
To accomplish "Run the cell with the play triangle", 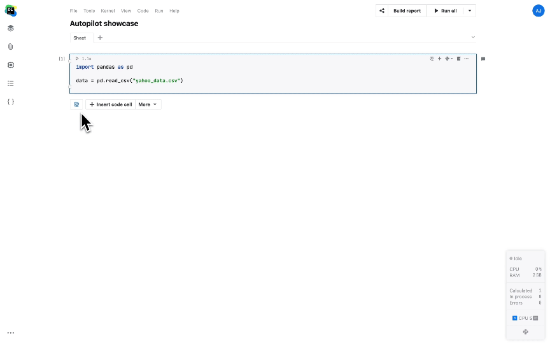I will [x=77, y=59].
